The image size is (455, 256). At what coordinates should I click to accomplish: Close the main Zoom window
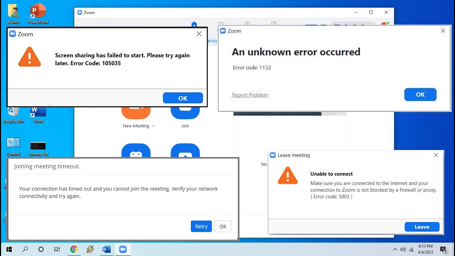pos(386,12)
